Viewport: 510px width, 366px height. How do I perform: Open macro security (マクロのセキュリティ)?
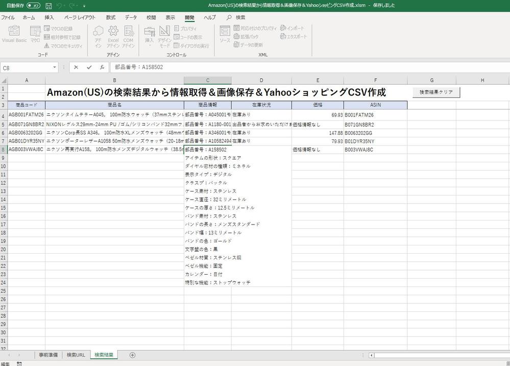(x=63, y=46)
